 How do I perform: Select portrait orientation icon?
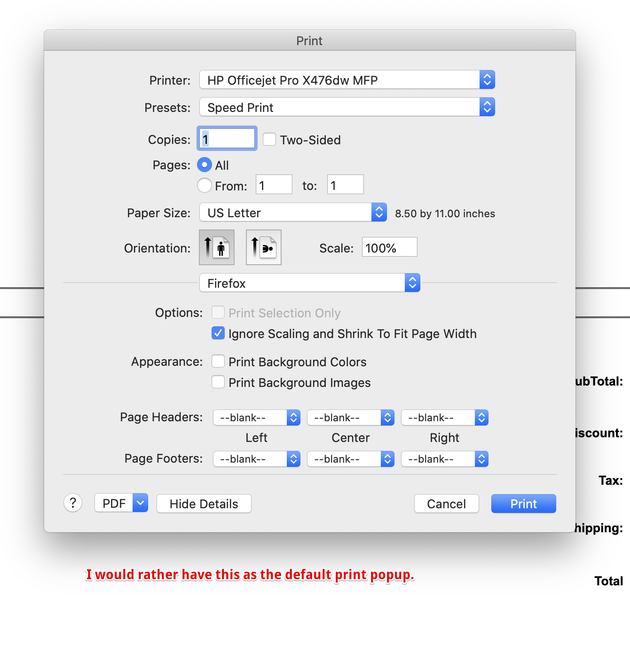pyautogui.click(x=217, y=247)
